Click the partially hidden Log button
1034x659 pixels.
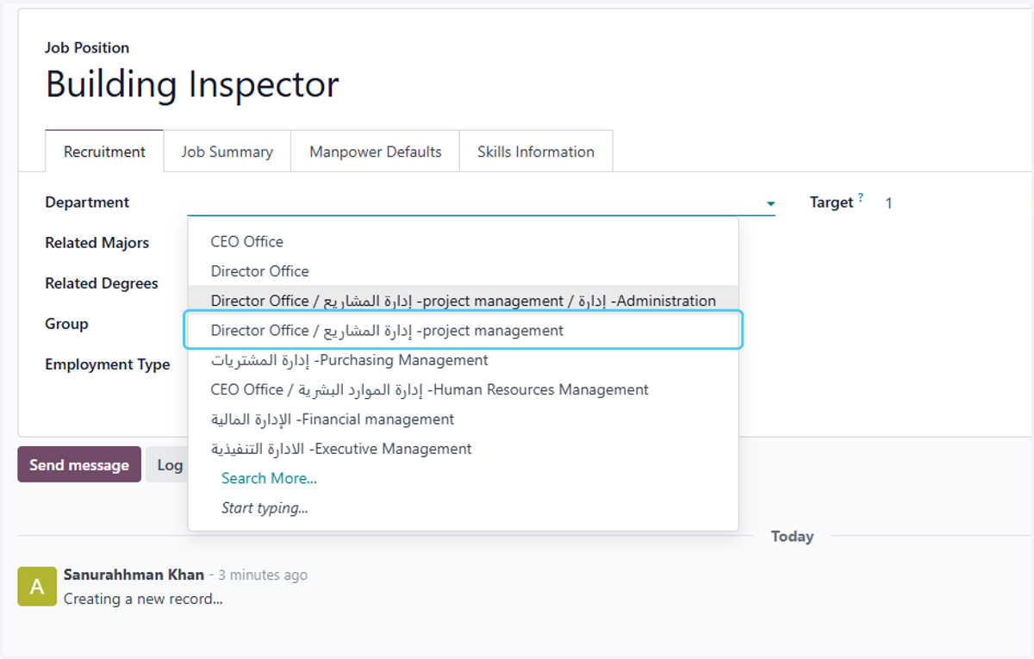coord(167,464)
